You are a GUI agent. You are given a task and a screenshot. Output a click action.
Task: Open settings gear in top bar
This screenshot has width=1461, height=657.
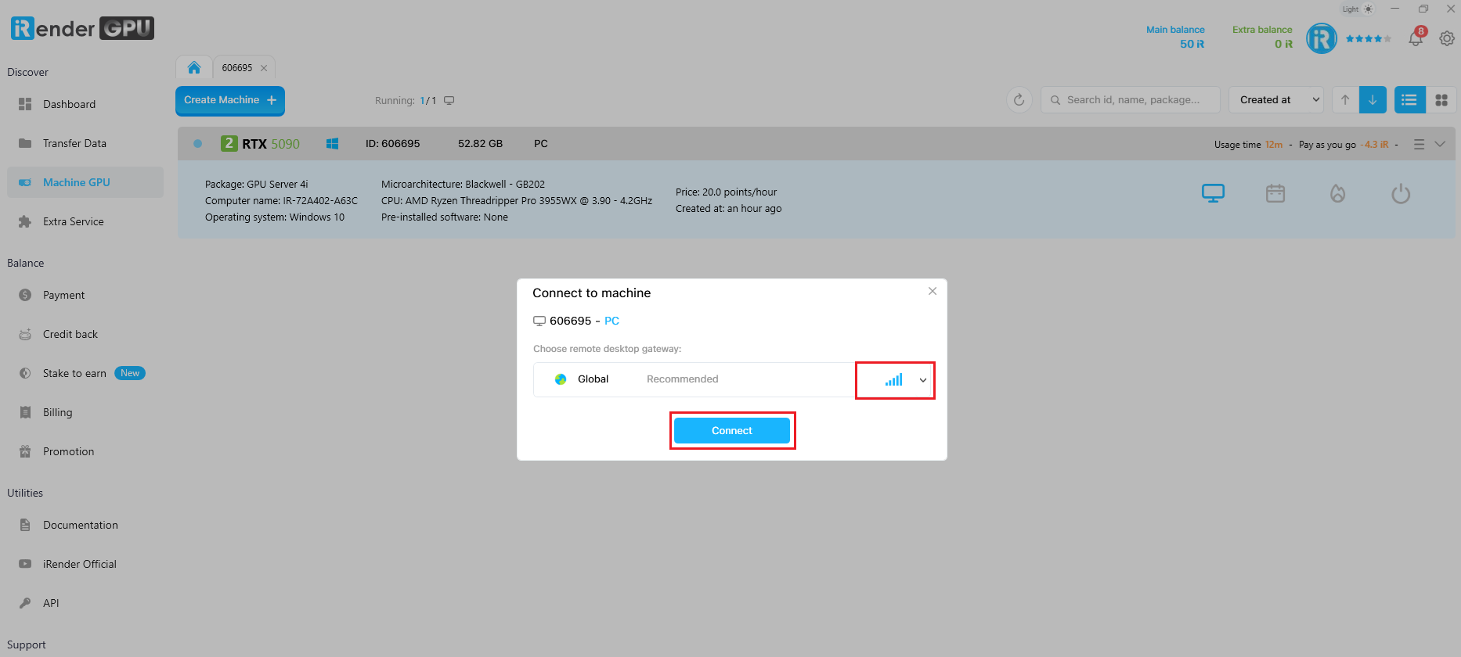pyautogui.click(x=1447, y=38)
